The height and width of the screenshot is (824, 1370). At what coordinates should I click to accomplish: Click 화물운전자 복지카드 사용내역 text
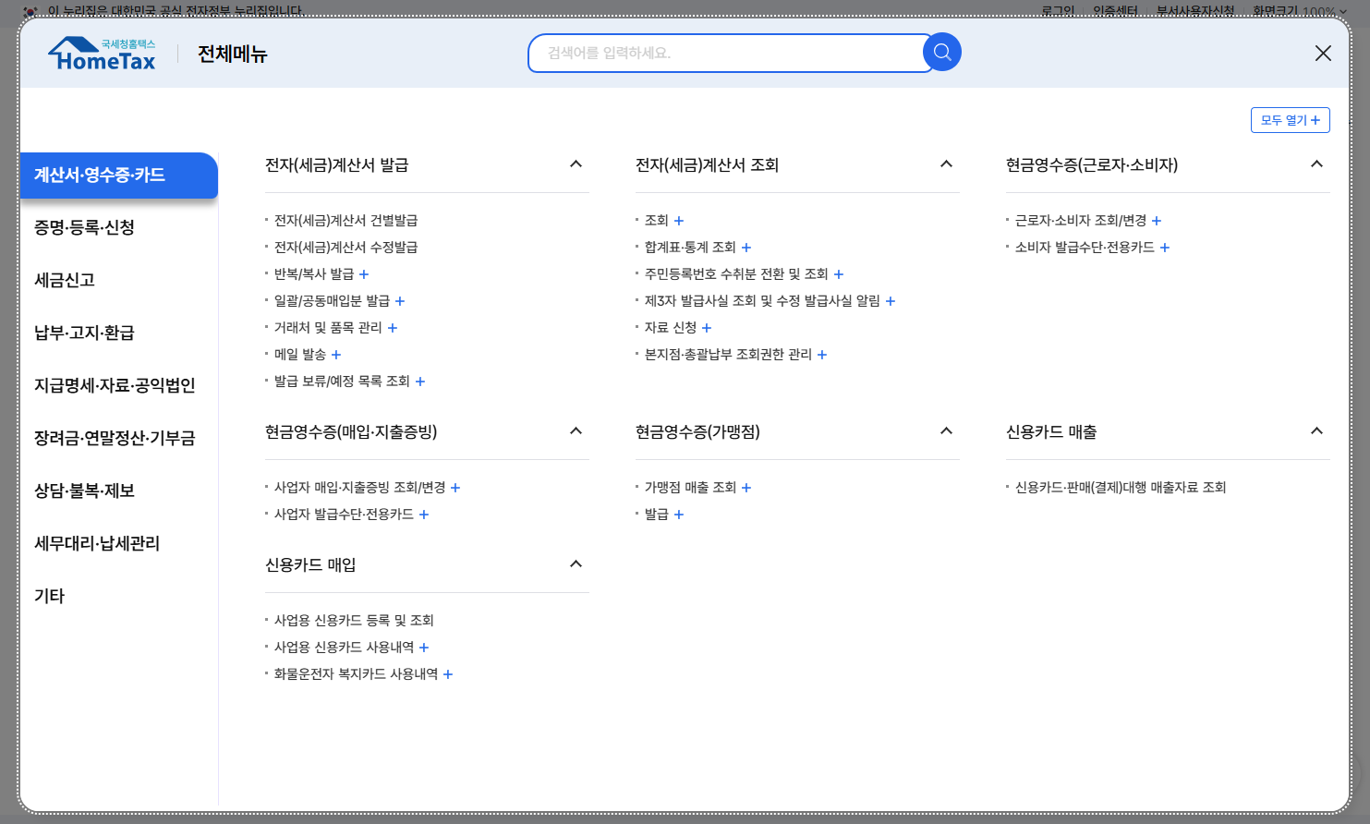pyautogui.click(x=356, y=674)
